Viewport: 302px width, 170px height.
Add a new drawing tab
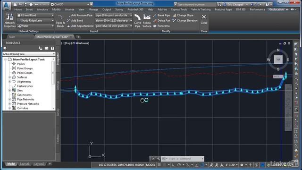click(x=78, y=37)
